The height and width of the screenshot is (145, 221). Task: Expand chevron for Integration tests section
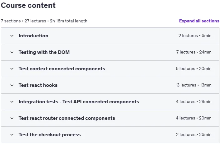tap(12, 102)
